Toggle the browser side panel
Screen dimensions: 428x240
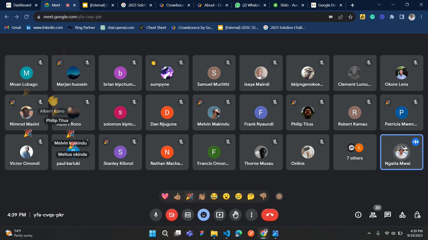click(x=402, y=17)
